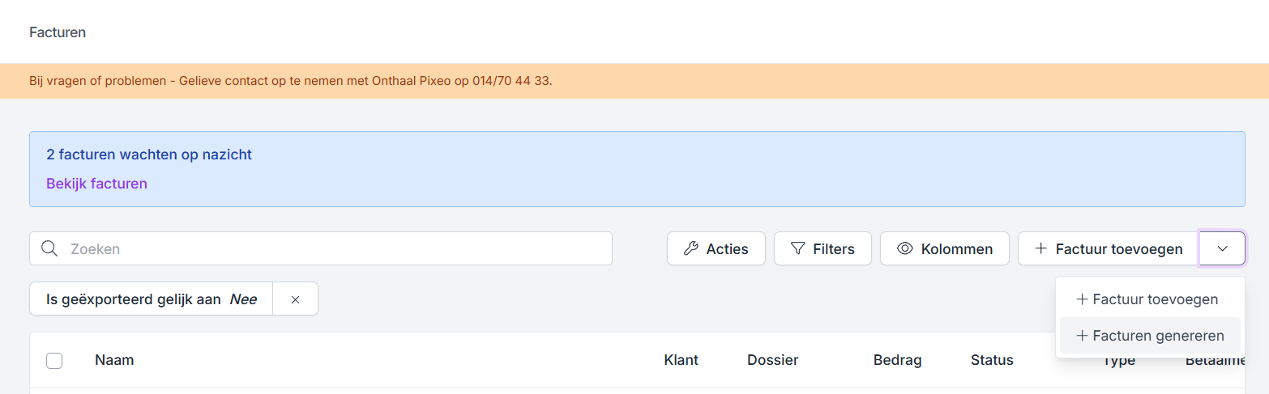
Task: Select 'Facturen genereren' from the dropdown menu
Action: (1150, 336)
